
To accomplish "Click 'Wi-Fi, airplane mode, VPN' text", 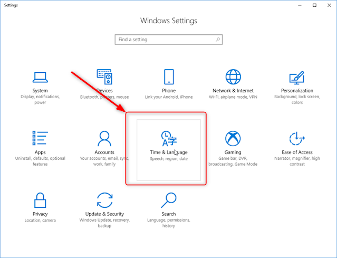I will pyautogui.click(x=233, y=97).
